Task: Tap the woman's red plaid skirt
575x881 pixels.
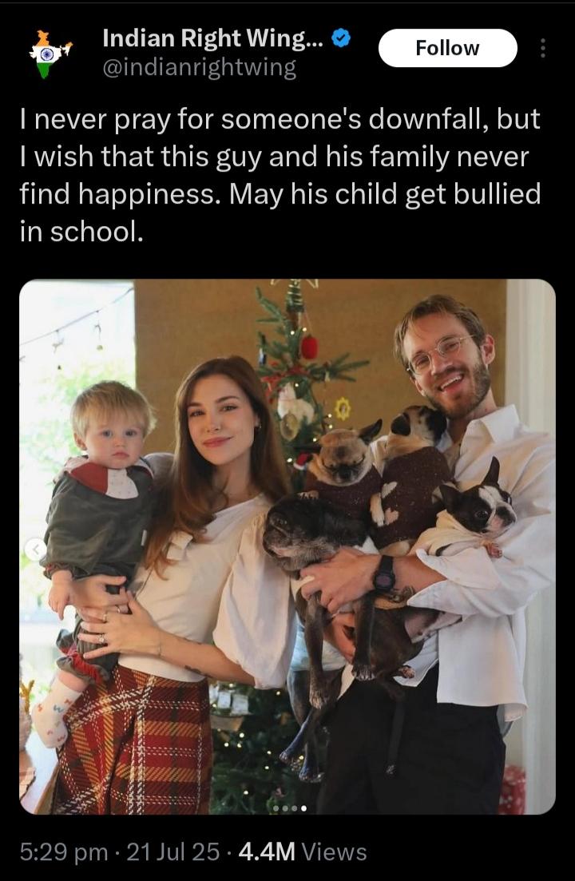Action: click(x=135, y=742)
